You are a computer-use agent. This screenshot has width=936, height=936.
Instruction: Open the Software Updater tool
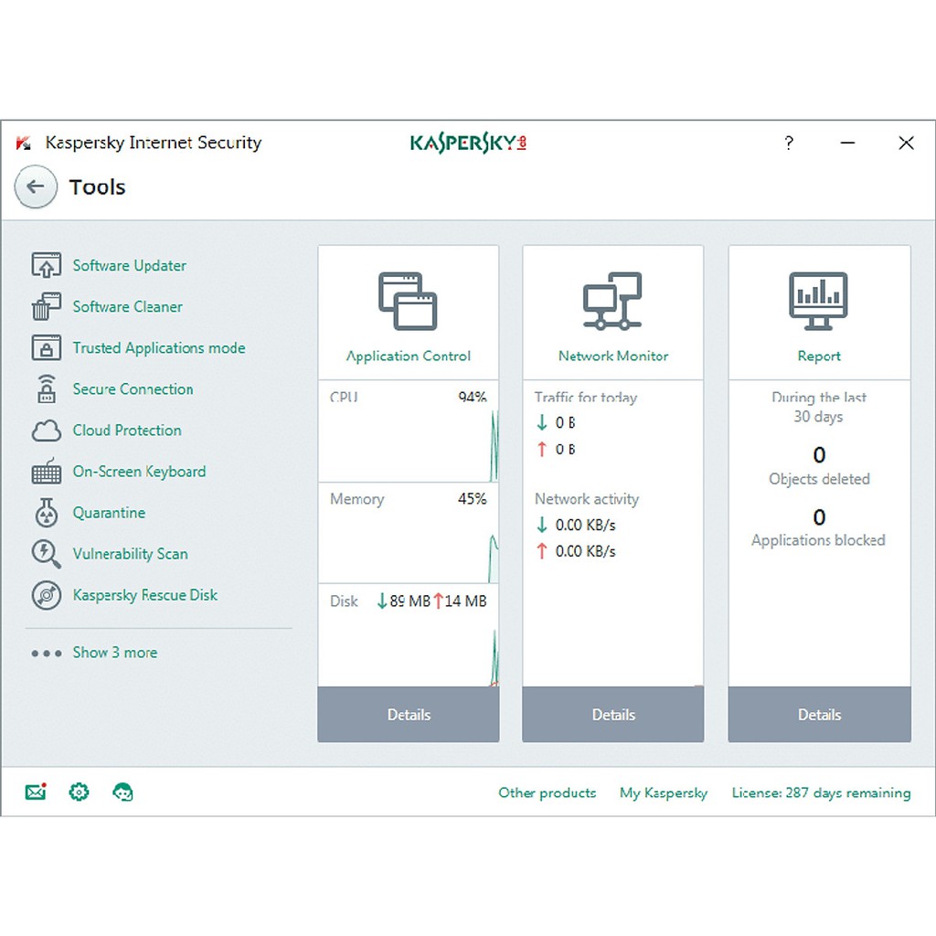pos(129,265)
